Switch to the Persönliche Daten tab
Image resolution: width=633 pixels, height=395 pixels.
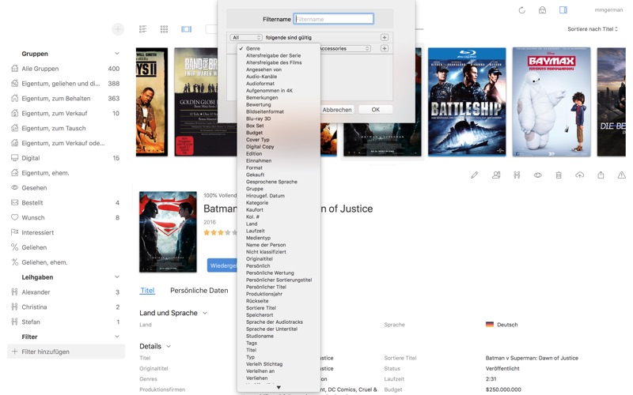point(199,291)
